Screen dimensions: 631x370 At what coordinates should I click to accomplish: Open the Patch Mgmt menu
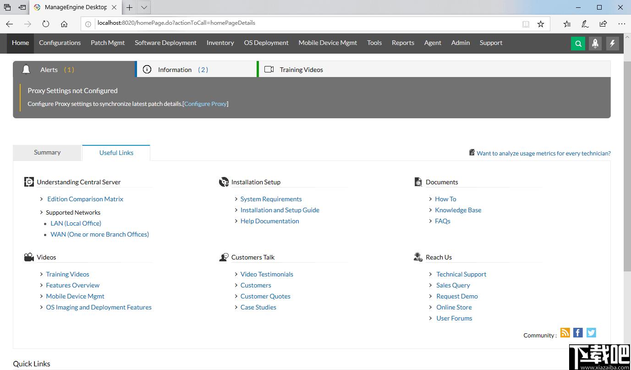[x=108, y=43]
